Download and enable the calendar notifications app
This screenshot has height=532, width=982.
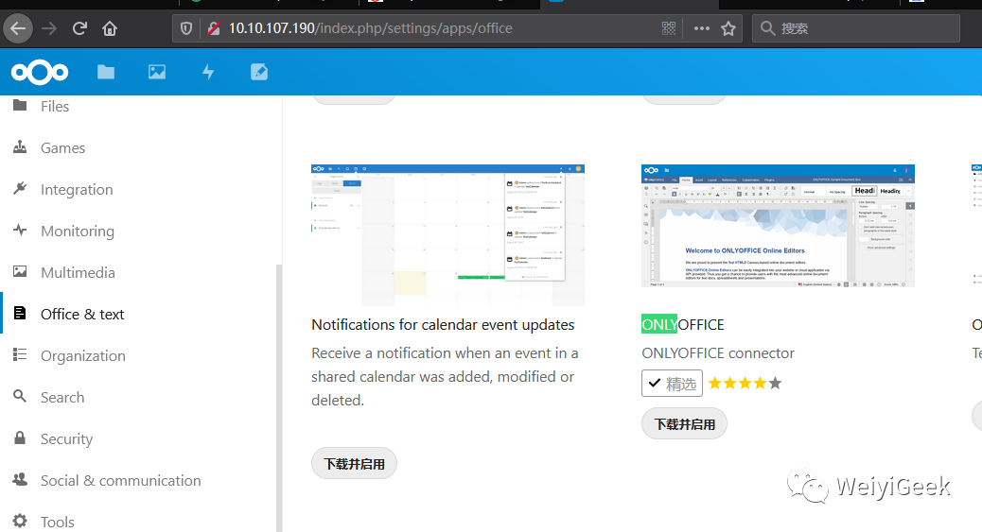pos(354,464)
